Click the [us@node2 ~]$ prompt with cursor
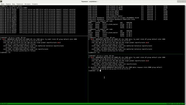 coord(94,71)
